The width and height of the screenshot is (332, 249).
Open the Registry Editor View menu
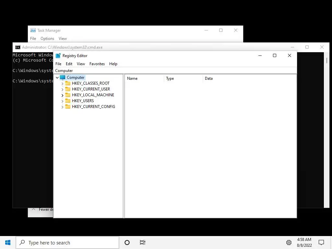(81, 64)
